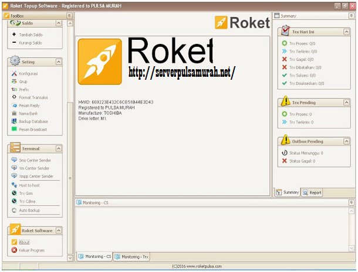This screenshot has height=272, width=358.
Task: Click the Trx Sukses: 0/0 entry
Action: pyautogui.click(x=302, y=75)
